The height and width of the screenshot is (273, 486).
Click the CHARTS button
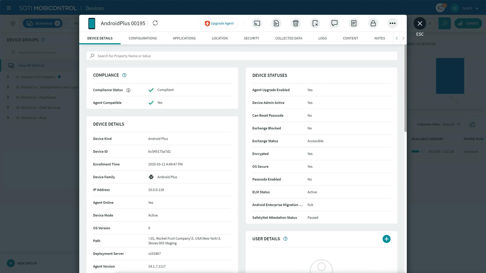(468, 23)
